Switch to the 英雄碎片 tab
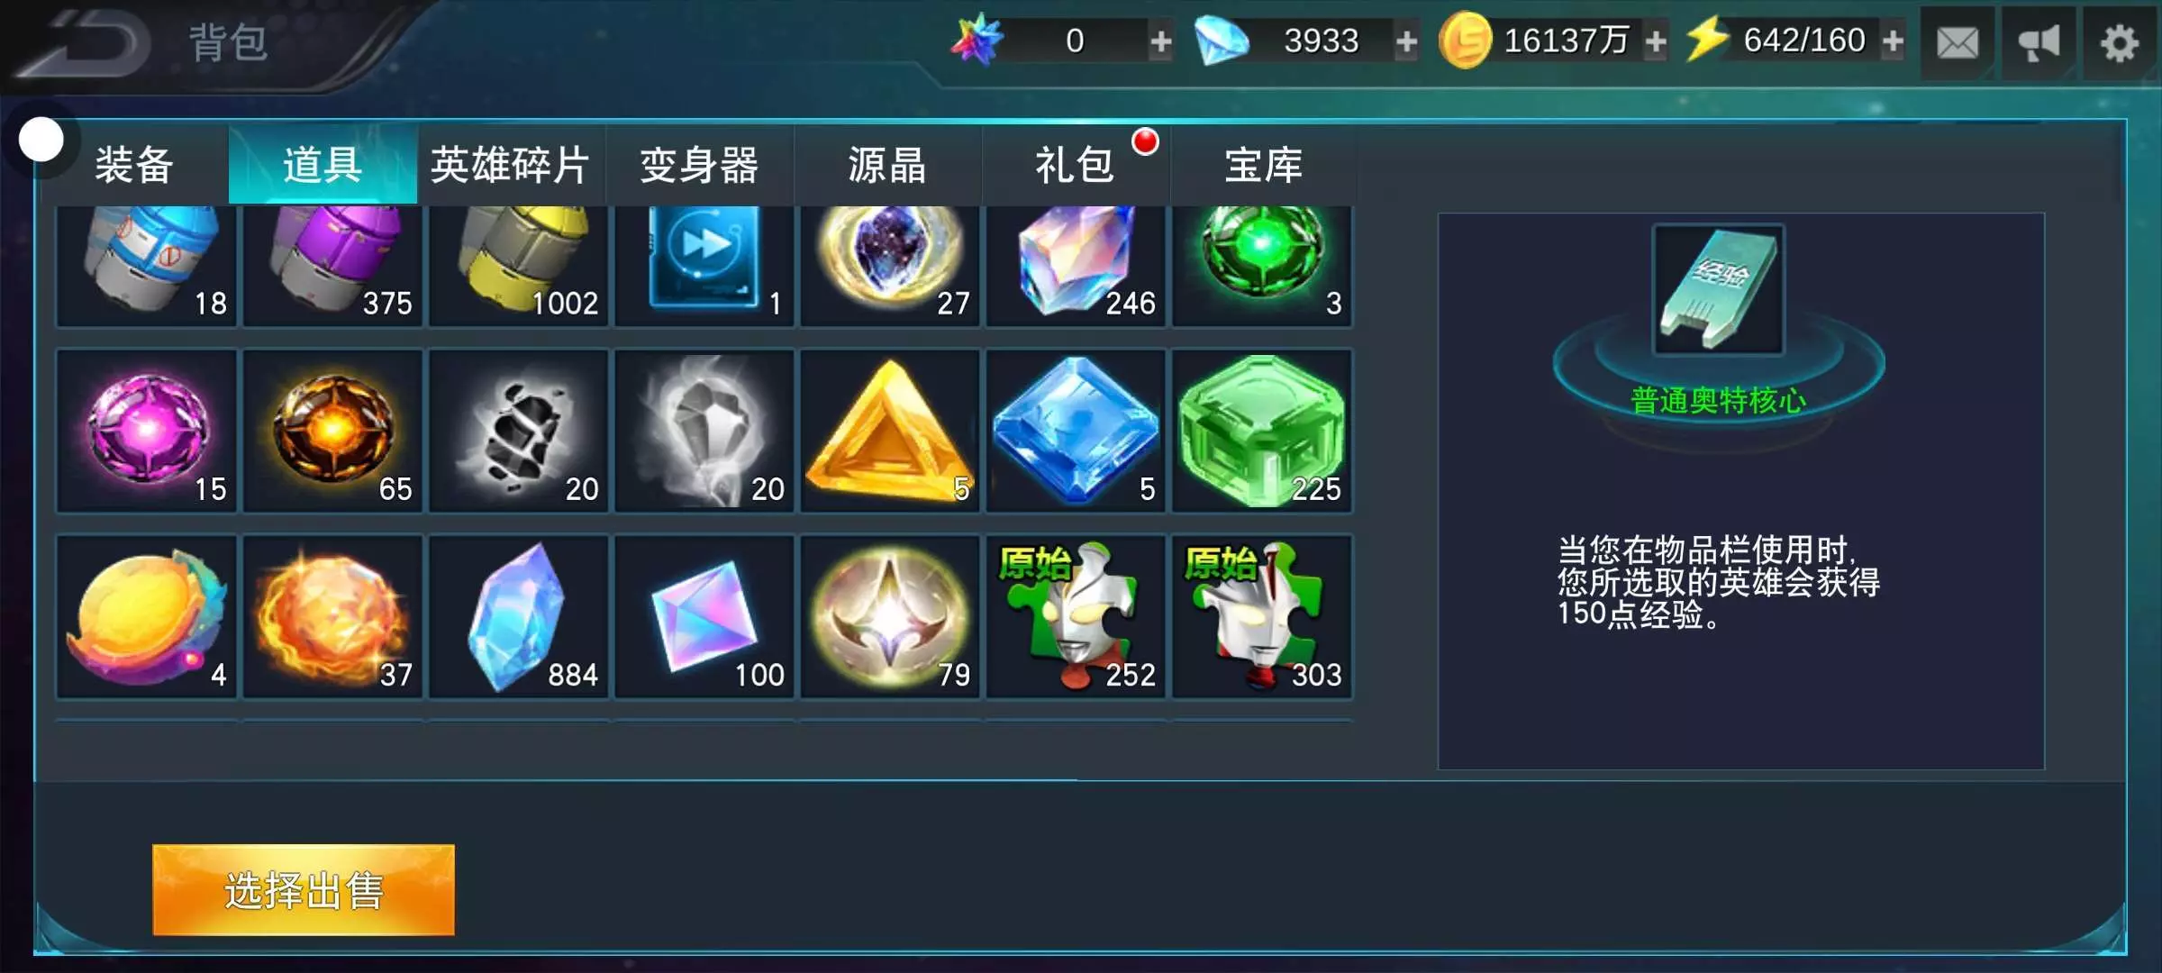 511,165
